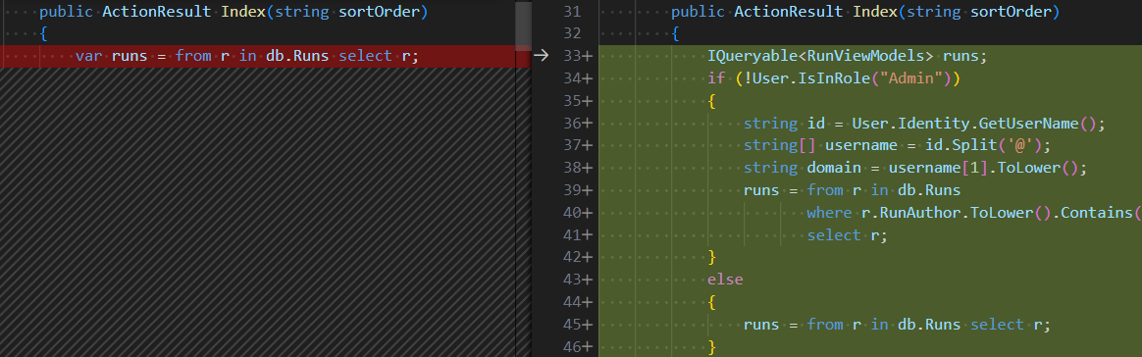The height and width of the screenshot is (357, 1142).
Task: Click line number 32 in the gutter
Action: (572, 33)
